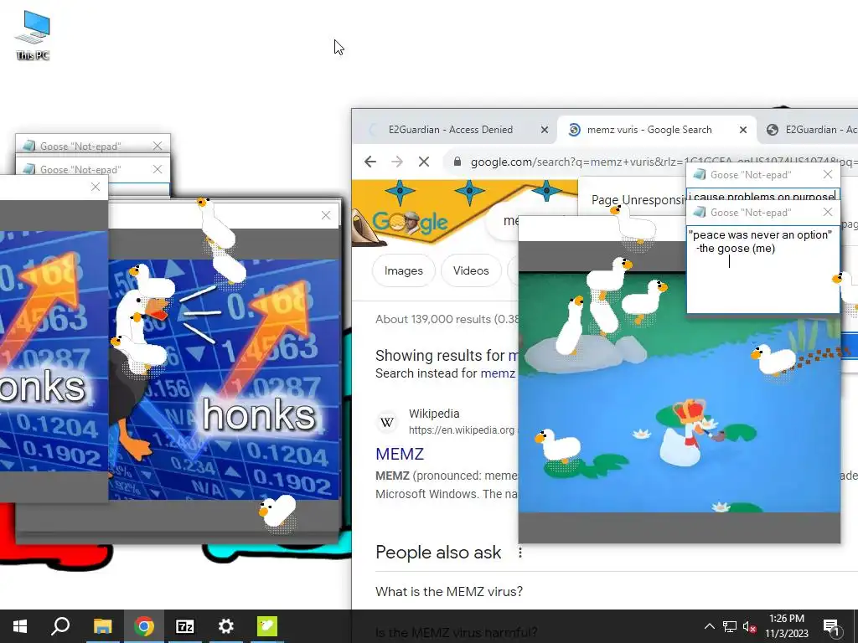The image size is (858, 643).
Task: Open Settings gear in taskbar
Action: click(x=226, y=626)
